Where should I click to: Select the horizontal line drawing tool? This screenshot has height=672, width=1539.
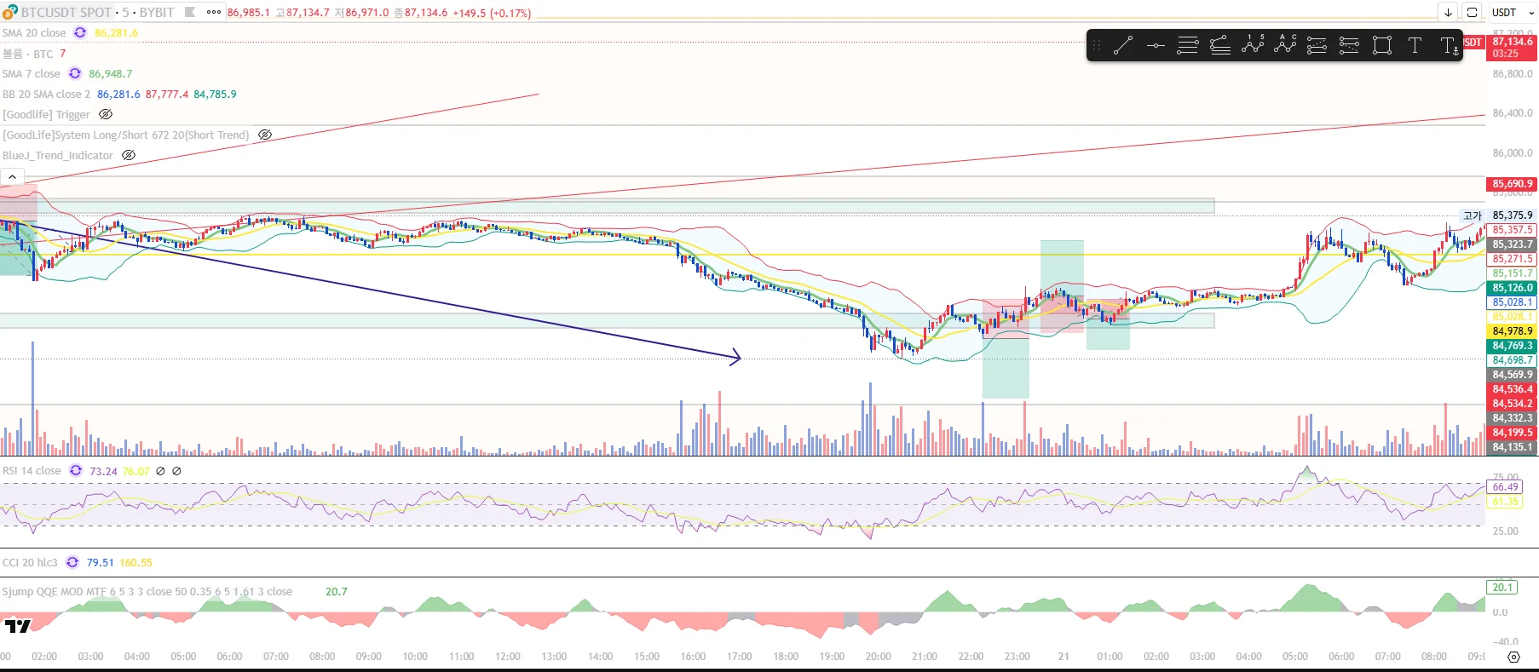1156,45
